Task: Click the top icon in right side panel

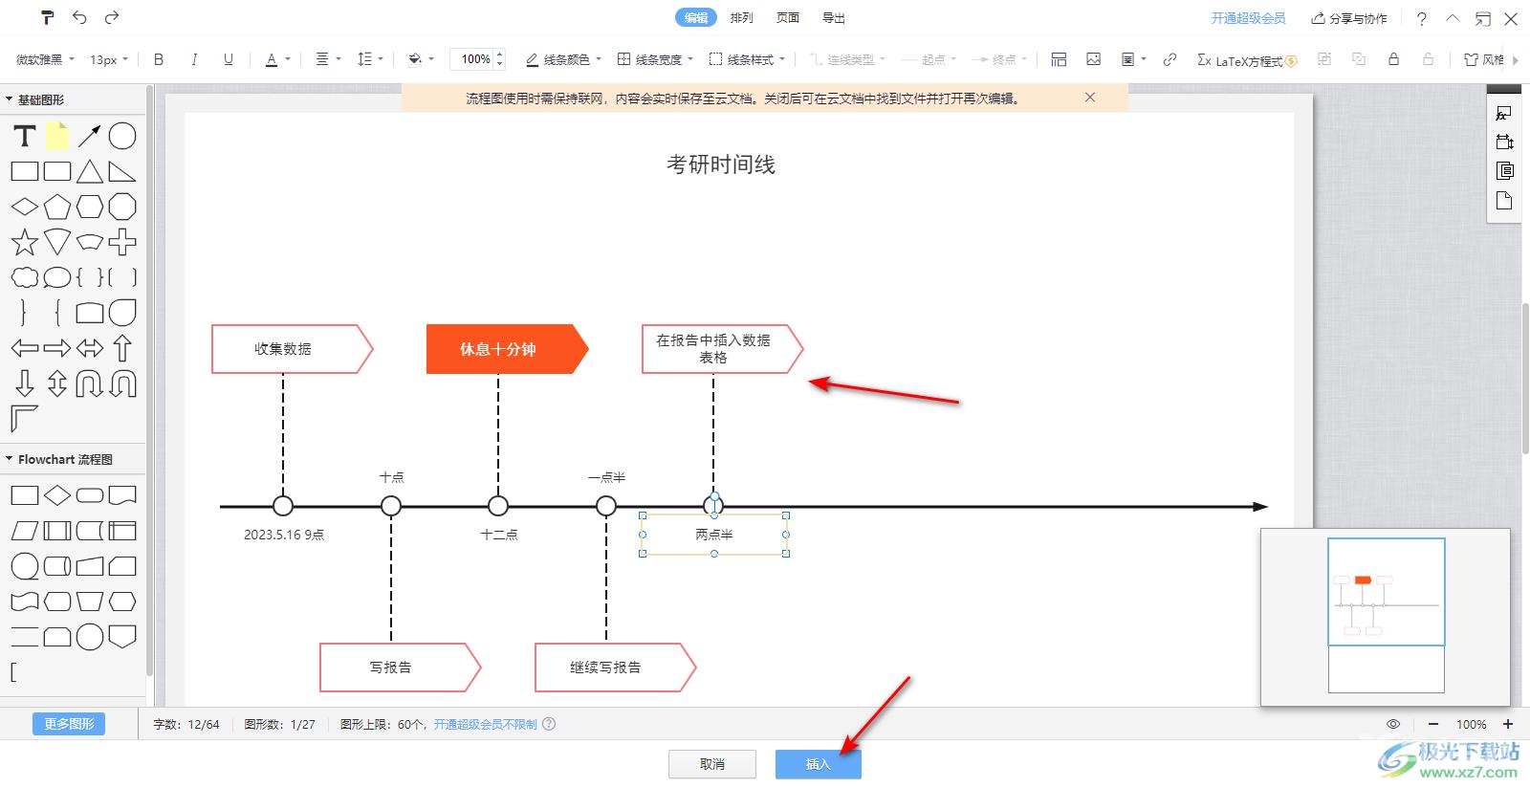Action: [x=1504, y=114]
